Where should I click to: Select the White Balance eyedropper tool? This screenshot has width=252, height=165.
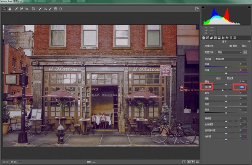pos(16,9)
